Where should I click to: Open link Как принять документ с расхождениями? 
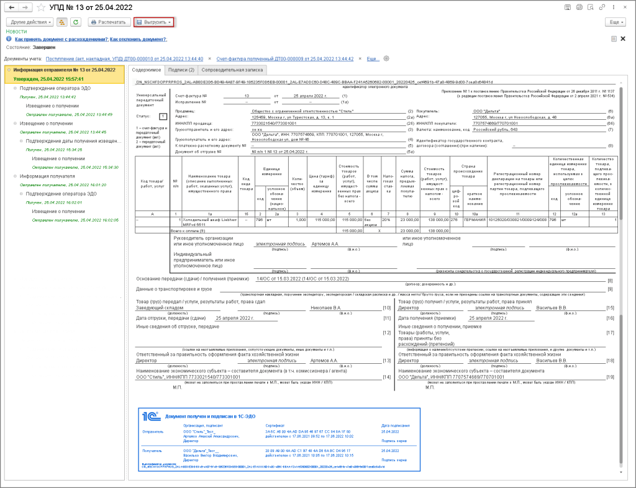[61, 38]
